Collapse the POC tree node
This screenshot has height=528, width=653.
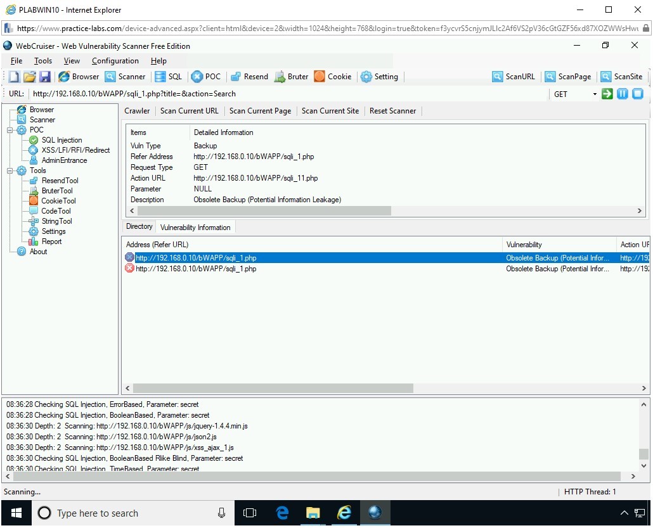tap(11, 130)
